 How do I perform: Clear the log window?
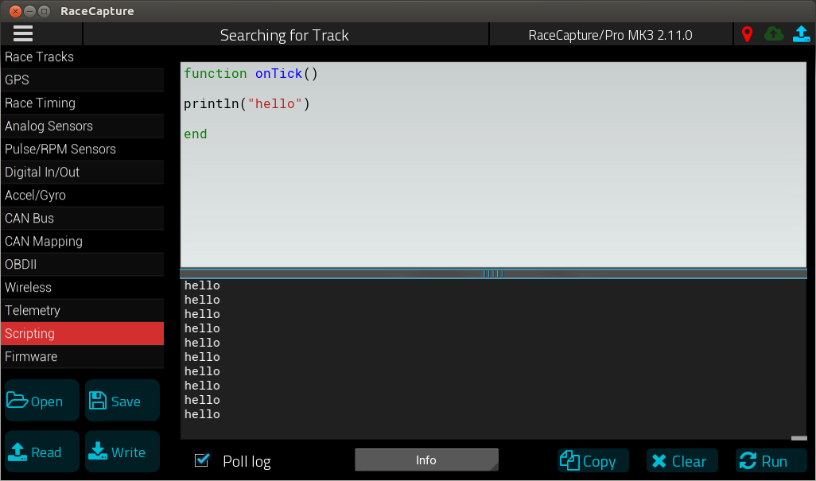682,460
